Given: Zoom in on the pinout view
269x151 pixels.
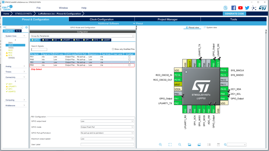Looking at the screenshot, I should click(160, 145).
